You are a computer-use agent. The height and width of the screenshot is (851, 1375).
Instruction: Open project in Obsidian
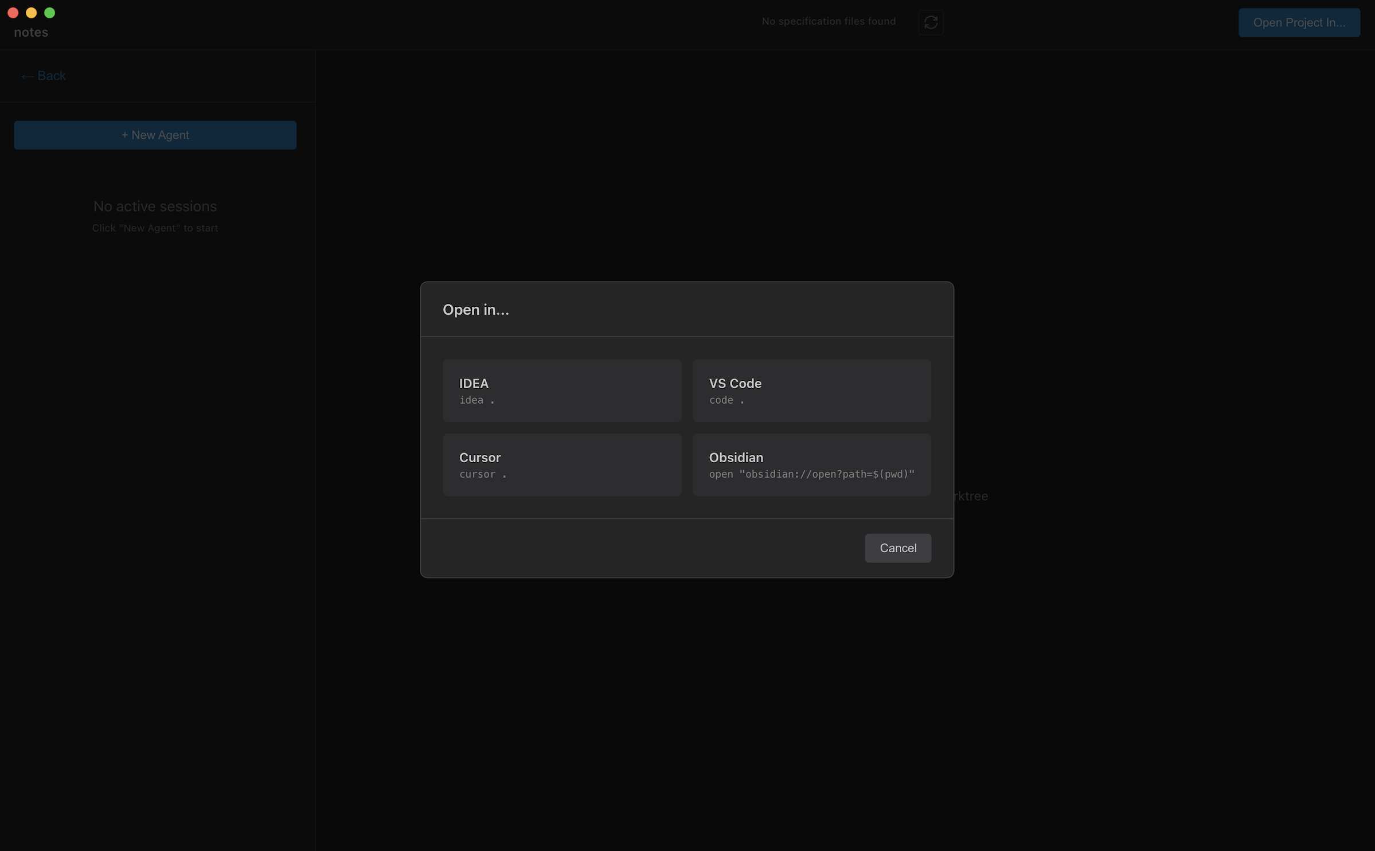click(812, 464)
